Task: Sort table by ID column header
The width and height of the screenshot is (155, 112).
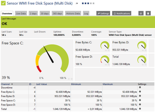Action: tap(30, 84)
